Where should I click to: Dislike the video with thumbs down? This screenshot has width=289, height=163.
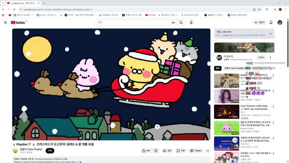click(x=156, y=151)
